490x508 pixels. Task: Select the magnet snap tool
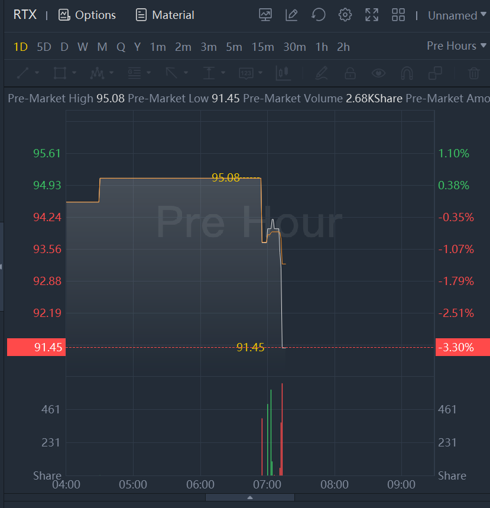407,73
